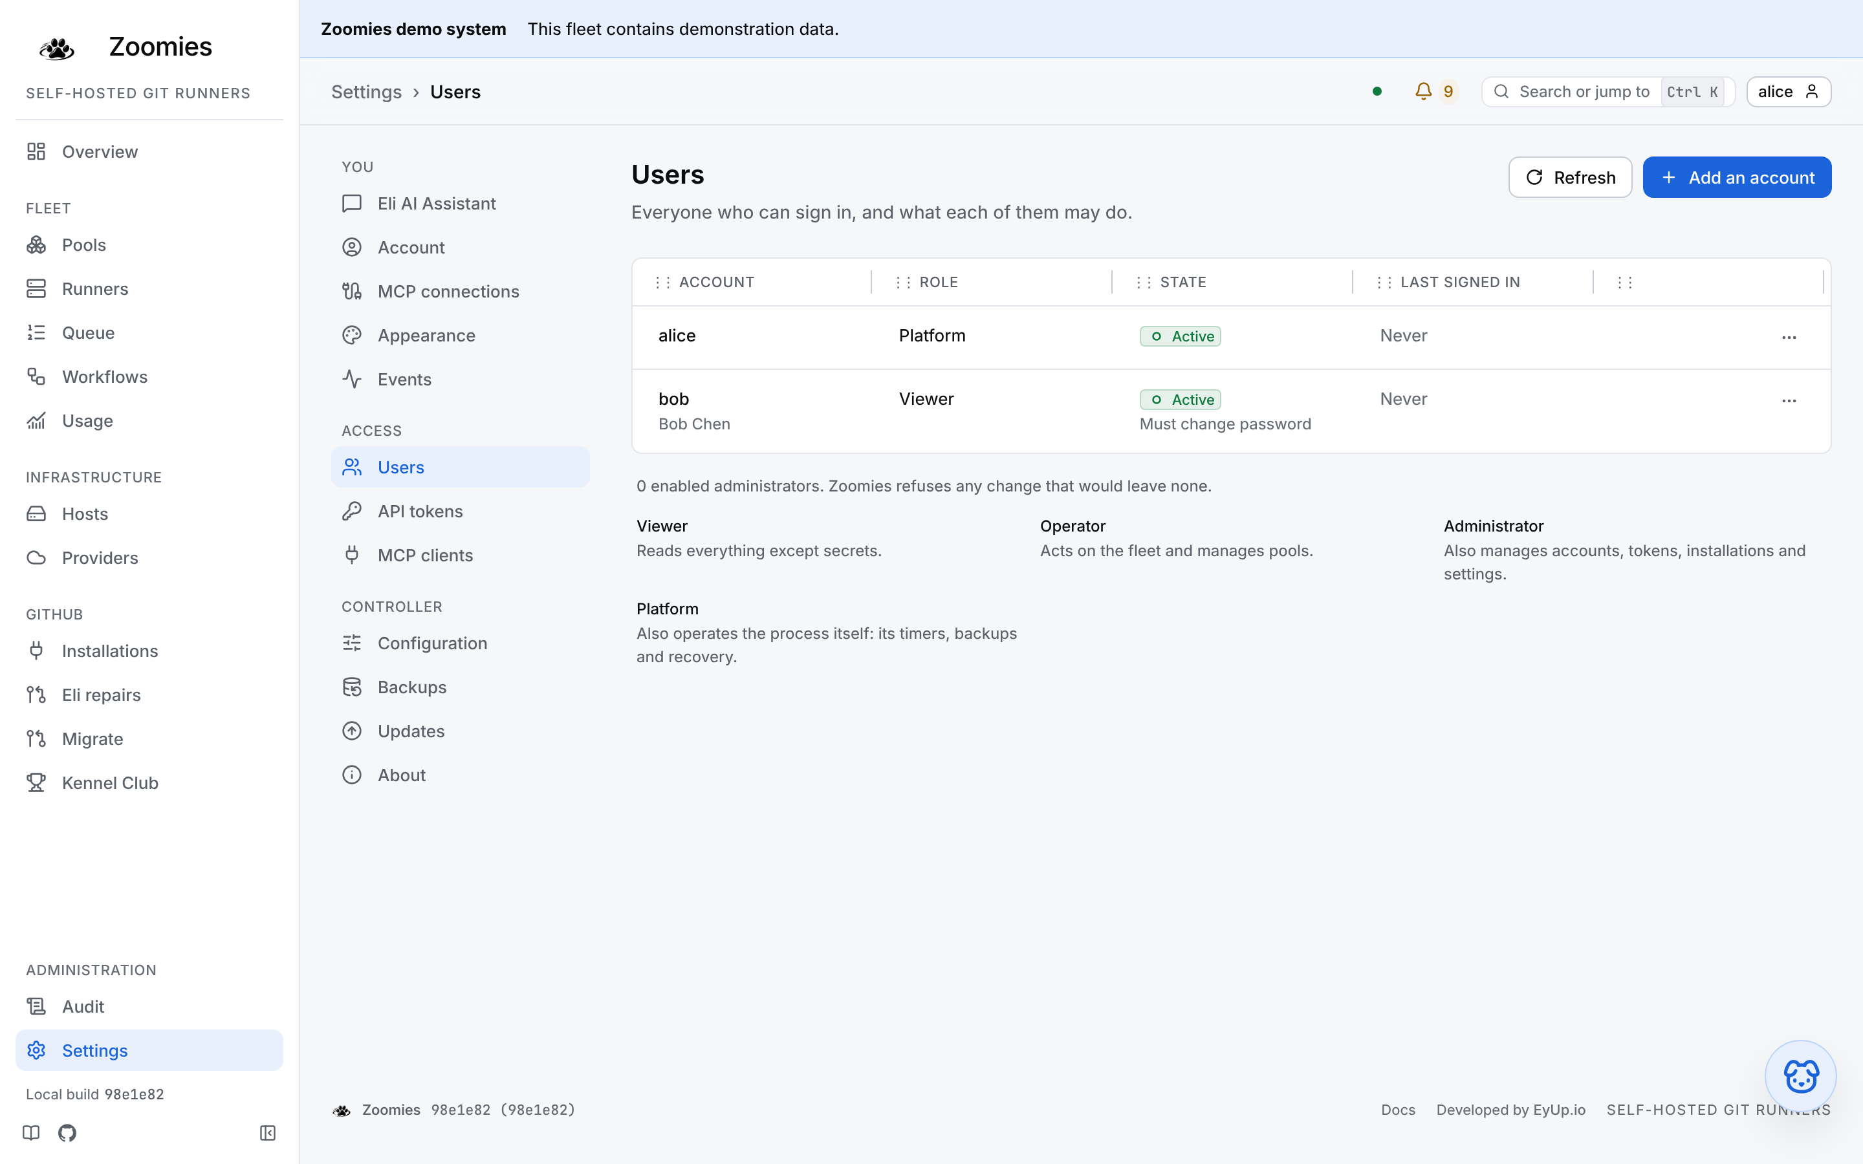Image resolution: width=1863 pixels, height=1164 pixels.
Task: Open Kennel Club page
Action: [149, 782]
